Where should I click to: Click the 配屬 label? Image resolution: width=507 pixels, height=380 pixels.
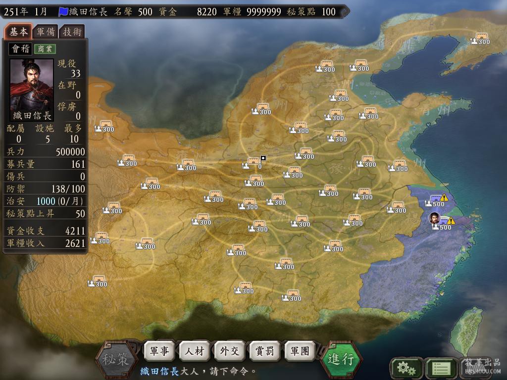(x=15, y=128)
